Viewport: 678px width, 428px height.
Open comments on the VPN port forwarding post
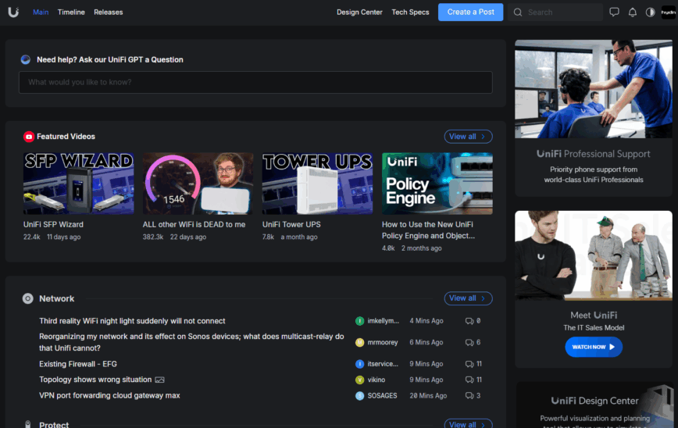pyautogui.click(x=473, y=396)
